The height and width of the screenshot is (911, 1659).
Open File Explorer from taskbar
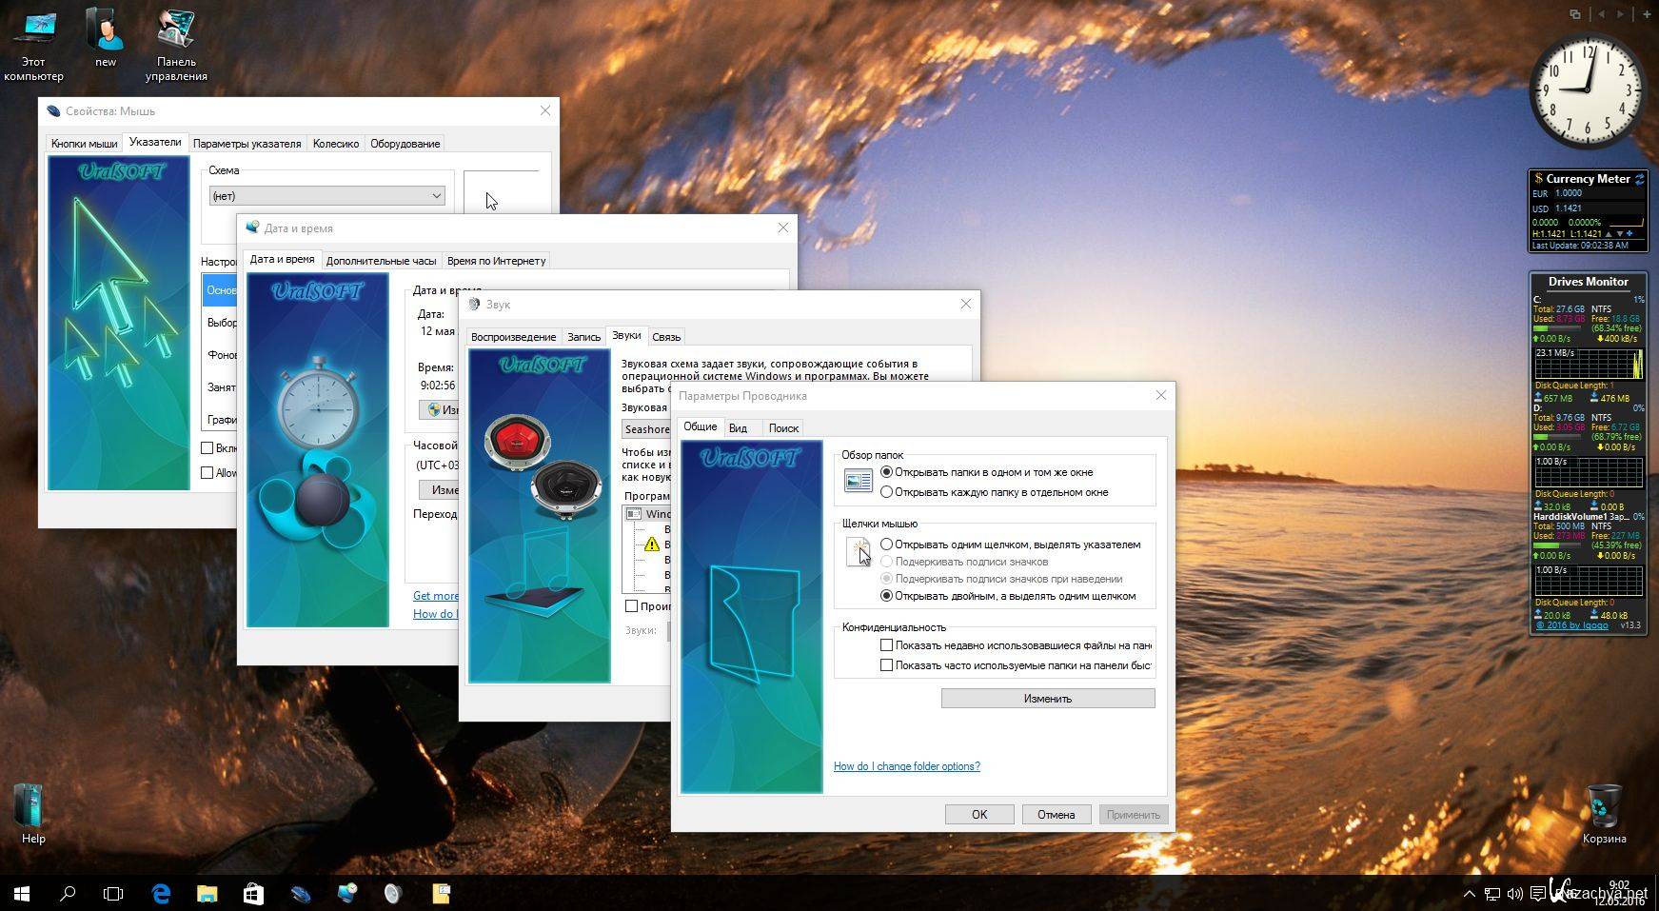[207, 893]
